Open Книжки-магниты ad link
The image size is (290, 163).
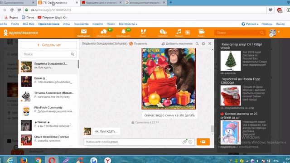(239, 115)
